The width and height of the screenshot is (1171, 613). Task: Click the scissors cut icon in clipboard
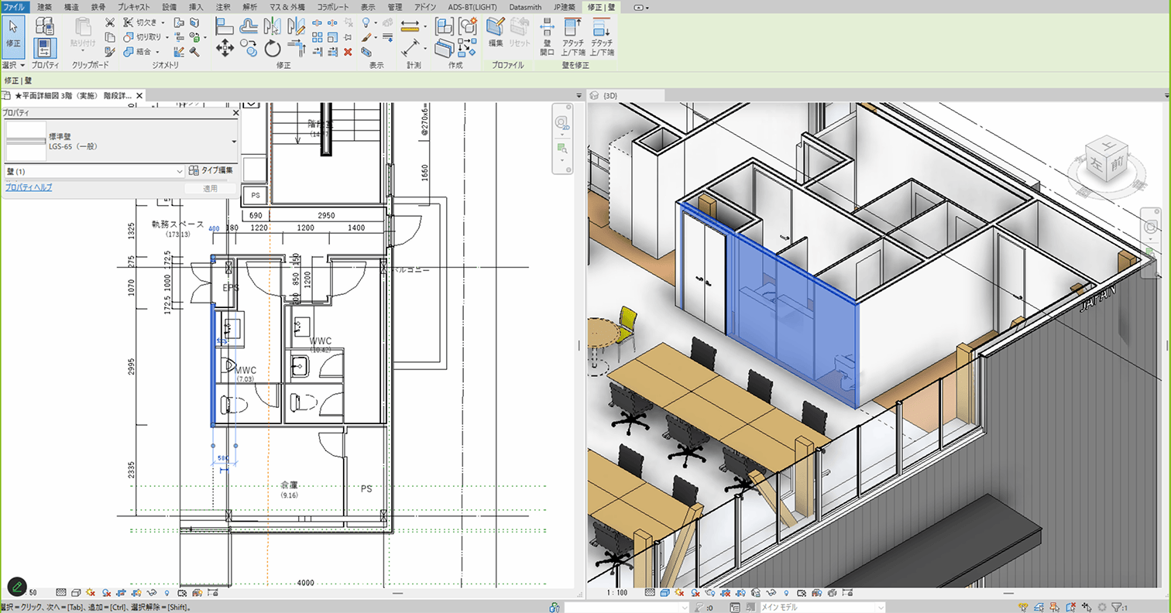click(110, 22)
